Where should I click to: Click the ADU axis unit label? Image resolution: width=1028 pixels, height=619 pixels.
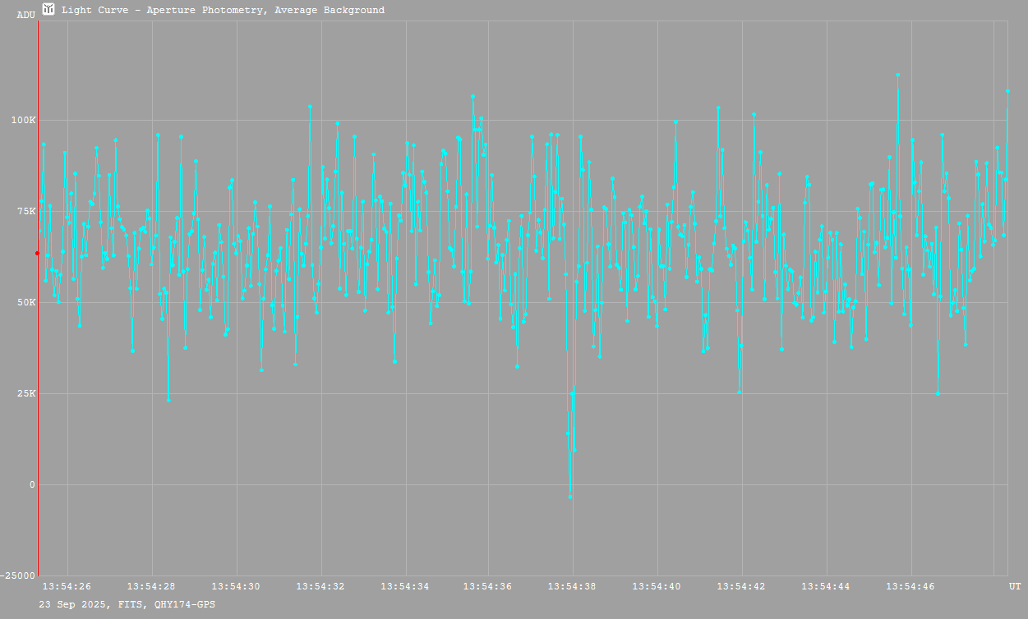click(x=26, y=15)
